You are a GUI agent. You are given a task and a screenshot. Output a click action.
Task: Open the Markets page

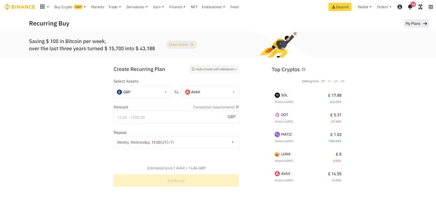click(x=98, y=7)
